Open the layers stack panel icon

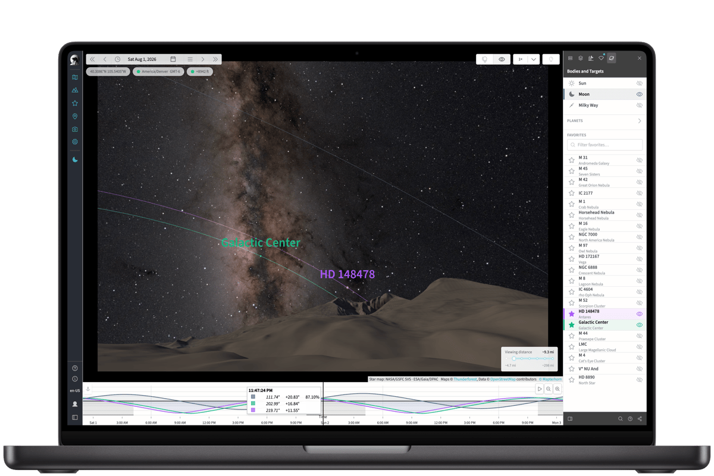coord(581,58)
